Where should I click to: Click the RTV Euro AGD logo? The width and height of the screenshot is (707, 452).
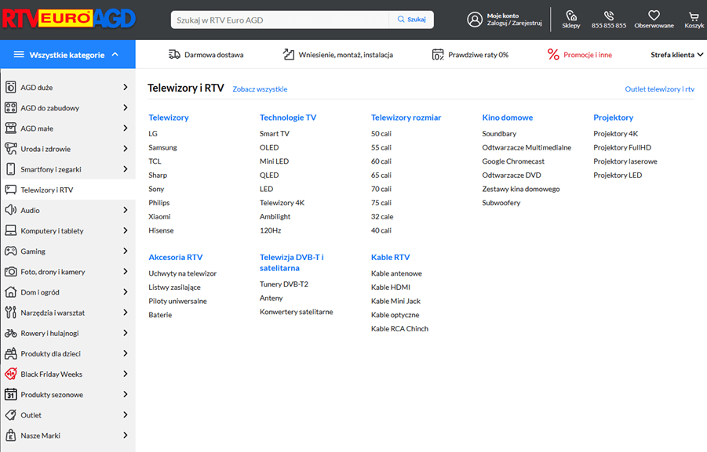coord(68,19)
